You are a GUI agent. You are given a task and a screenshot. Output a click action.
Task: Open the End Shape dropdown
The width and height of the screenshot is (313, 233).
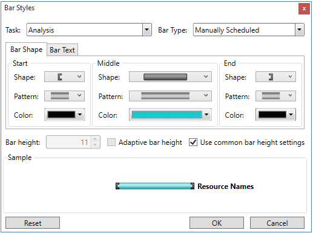click(x=275, y=77)
